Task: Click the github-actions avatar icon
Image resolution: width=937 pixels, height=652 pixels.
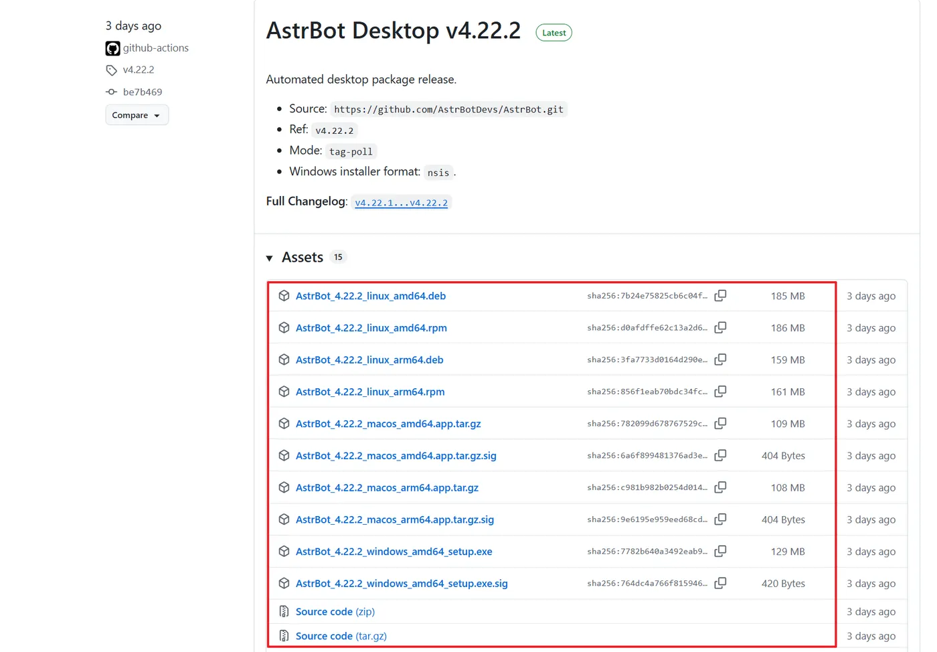Action: (112, 48)
